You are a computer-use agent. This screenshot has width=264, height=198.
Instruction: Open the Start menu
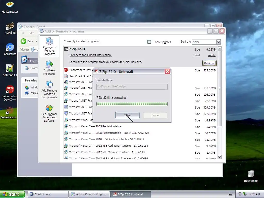[x=12, y=194]
